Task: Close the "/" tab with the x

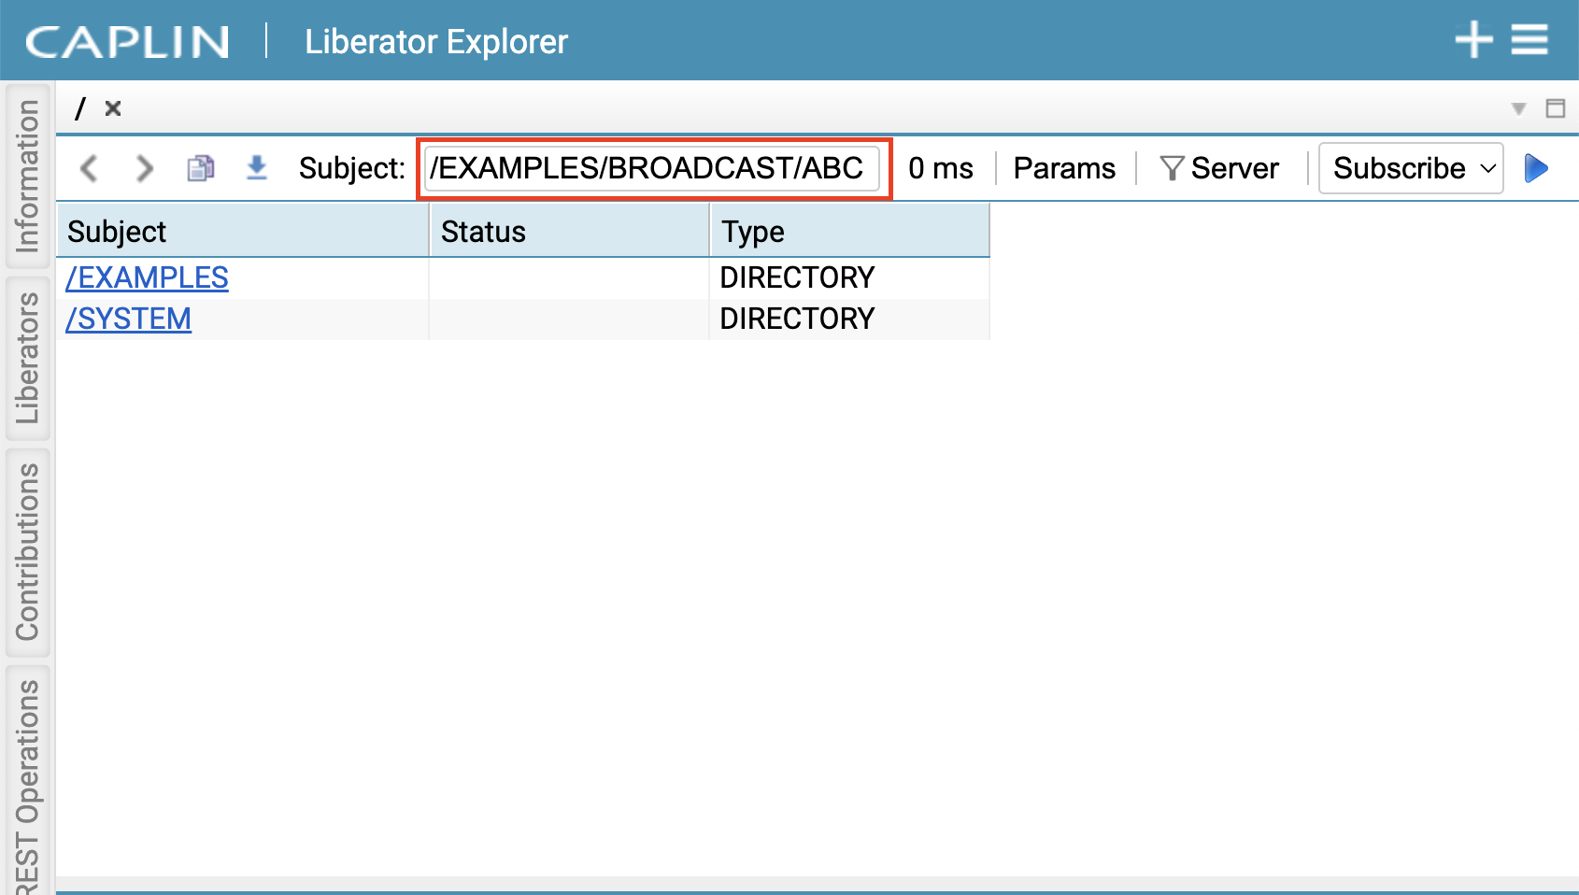Action: coord(113,108)
